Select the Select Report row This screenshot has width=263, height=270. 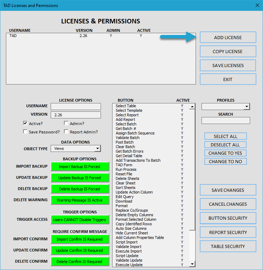pos(151,115)
